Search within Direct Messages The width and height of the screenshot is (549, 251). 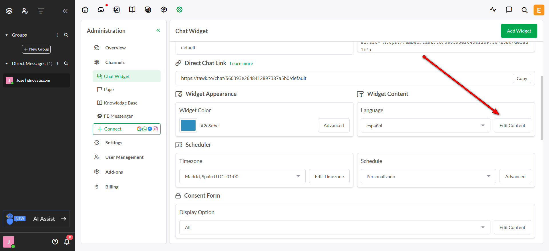tap(66, 64)
